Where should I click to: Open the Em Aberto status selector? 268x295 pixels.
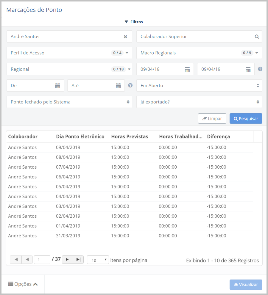(x=199, y=86)
